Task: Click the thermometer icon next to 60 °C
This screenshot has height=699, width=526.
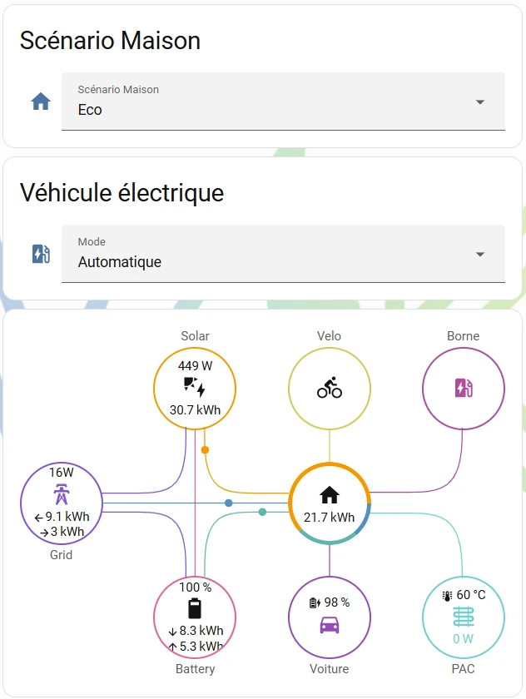Action: tap(447, 596)
